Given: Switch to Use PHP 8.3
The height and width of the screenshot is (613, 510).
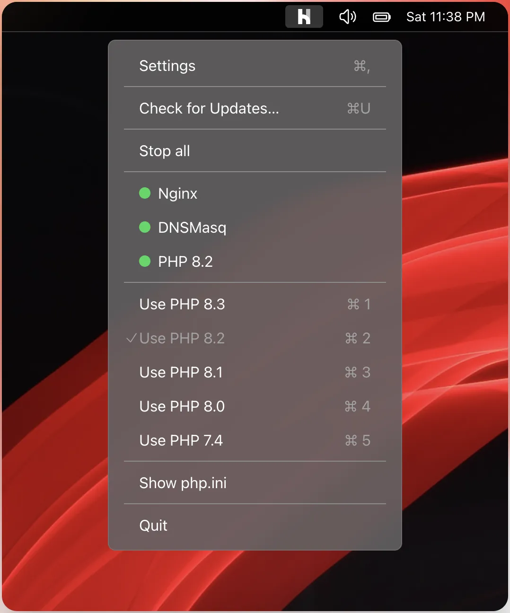Looking at the screenshot, I should tap(255, 304).
